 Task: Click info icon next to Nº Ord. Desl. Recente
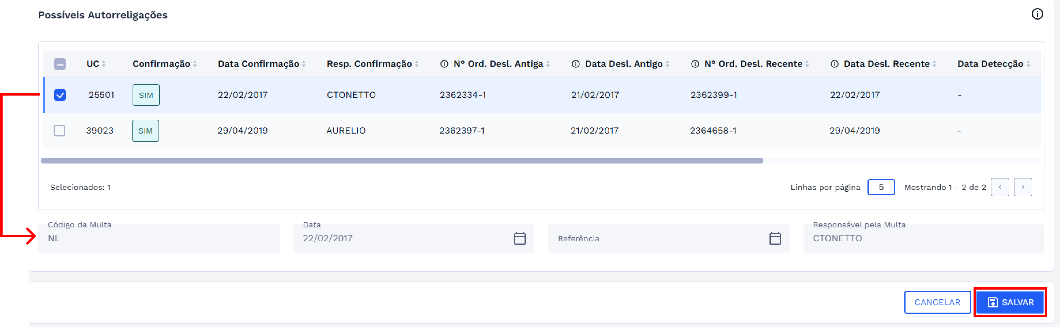click(695, 64)
